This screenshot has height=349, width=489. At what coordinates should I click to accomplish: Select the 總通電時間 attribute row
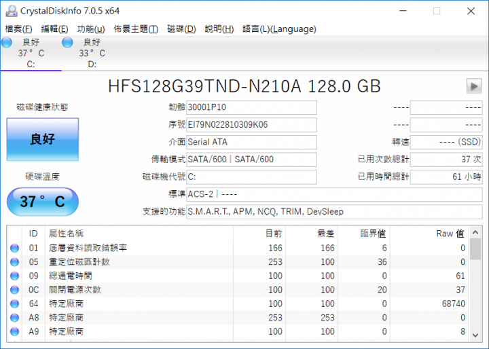(x=238, y=276)
